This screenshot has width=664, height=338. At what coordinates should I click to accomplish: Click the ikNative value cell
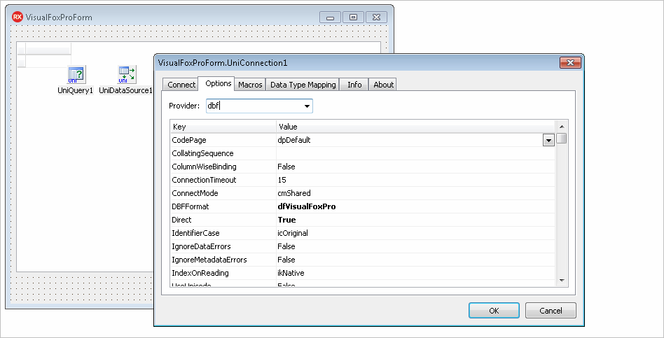pyautogui.click(x=415, y=273)
